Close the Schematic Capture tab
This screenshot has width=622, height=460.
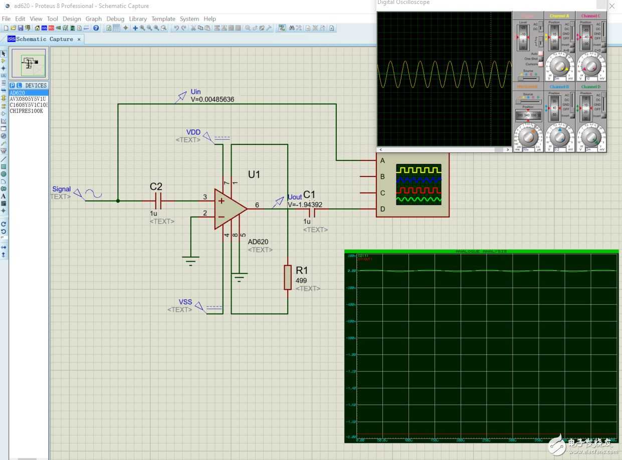tap(79, 39)
